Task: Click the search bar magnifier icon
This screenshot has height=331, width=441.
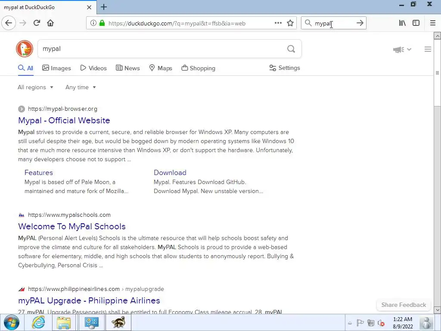Action: (x=308, y=23)
